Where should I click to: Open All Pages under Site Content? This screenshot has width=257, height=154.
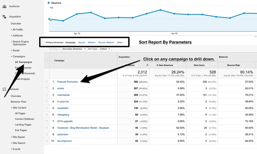point(20,113)
